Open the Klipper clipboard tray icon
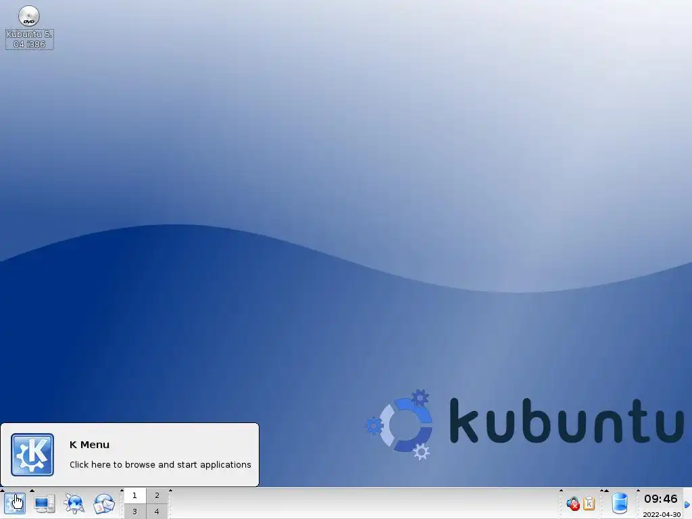 (589, 503)
